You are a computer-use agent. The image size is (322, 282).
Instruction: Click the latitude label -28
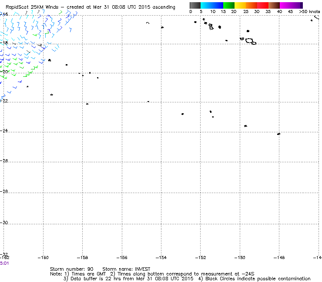point(4,191)
